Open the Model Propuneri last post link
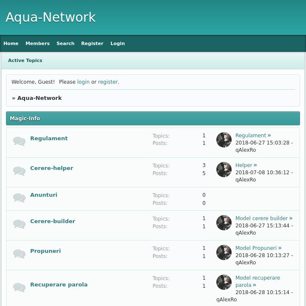This screenshot has width=306, height=306. tap(256, 248)
